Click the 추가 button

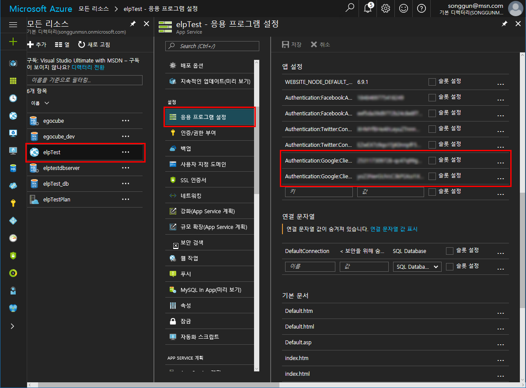pyautogui.click(x=37, y=45)
